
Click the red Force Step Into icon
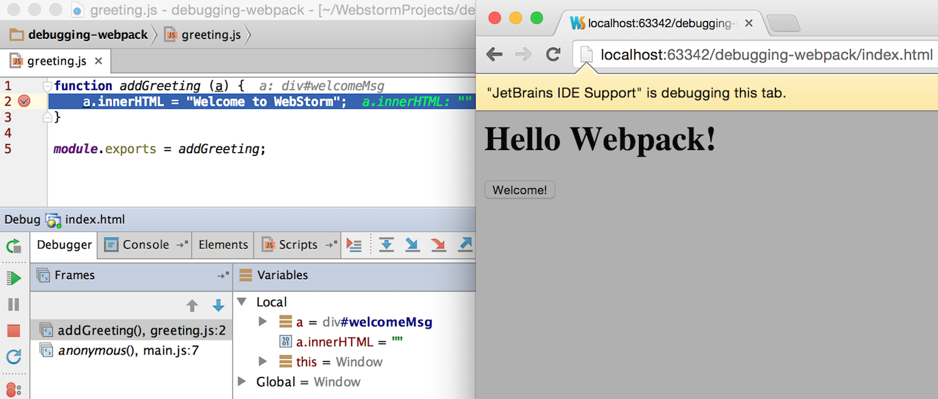[x=439, y=245]
